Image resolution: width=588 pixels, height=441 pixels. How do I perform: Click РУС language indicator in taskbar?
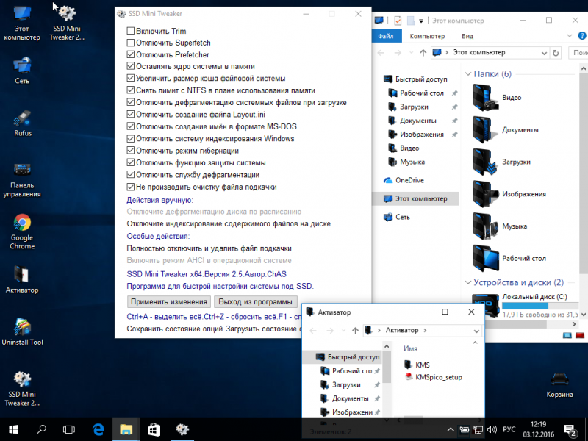(509, 430)
